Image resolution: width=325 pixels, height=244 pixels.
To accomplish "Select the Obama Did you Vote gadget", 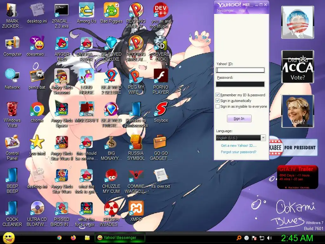I will [x=297, y=22].
